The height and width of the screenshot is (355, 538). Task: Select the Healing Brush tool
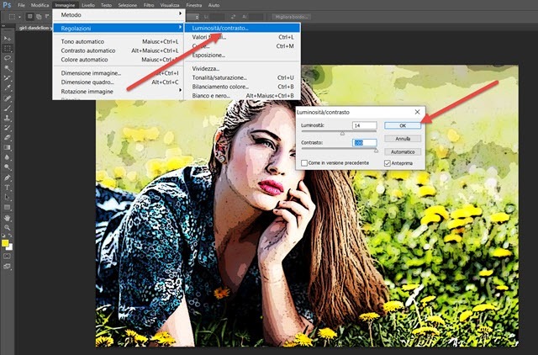tap(8, 98)
